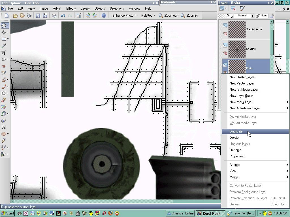Click the Save As icon
The height and width of the screenshot is (217, 290).
45,16
